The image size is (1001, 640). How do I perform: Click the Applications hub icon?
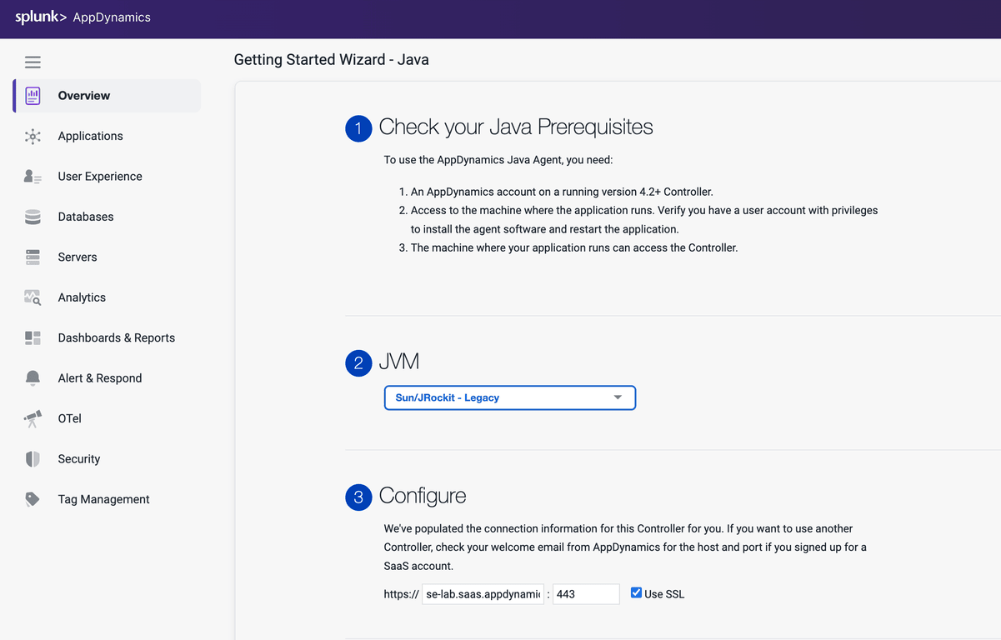click(x=33, y=137)
